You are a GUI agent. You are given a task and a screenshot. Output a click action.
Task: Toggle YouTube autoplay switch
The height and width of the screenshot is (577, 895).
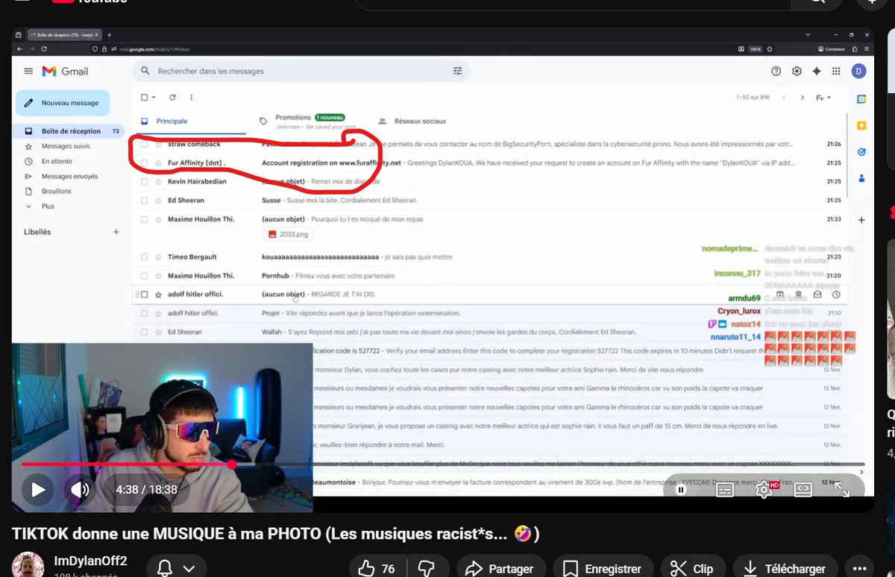[682, 490]
